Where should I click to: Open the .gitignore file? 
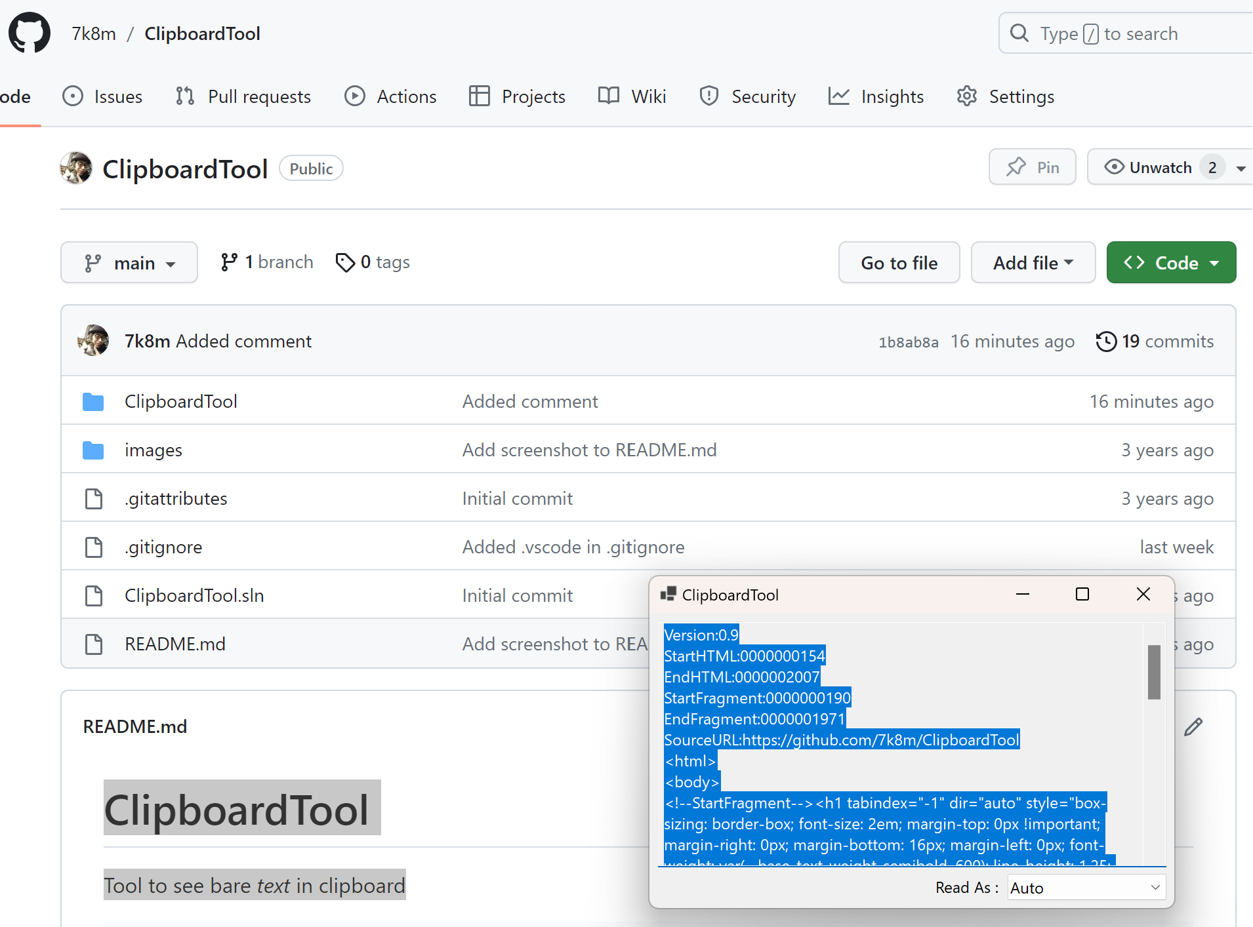(163, 547)
